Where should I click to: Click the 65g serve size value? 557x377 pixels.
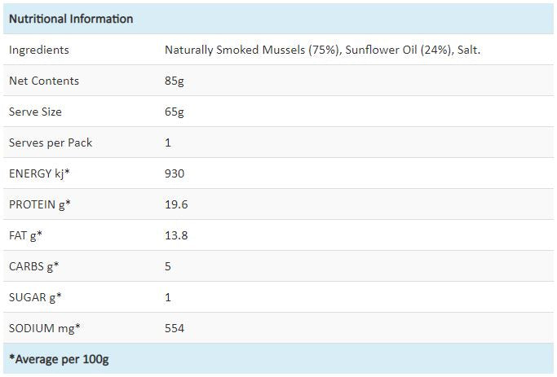(175, 112)
